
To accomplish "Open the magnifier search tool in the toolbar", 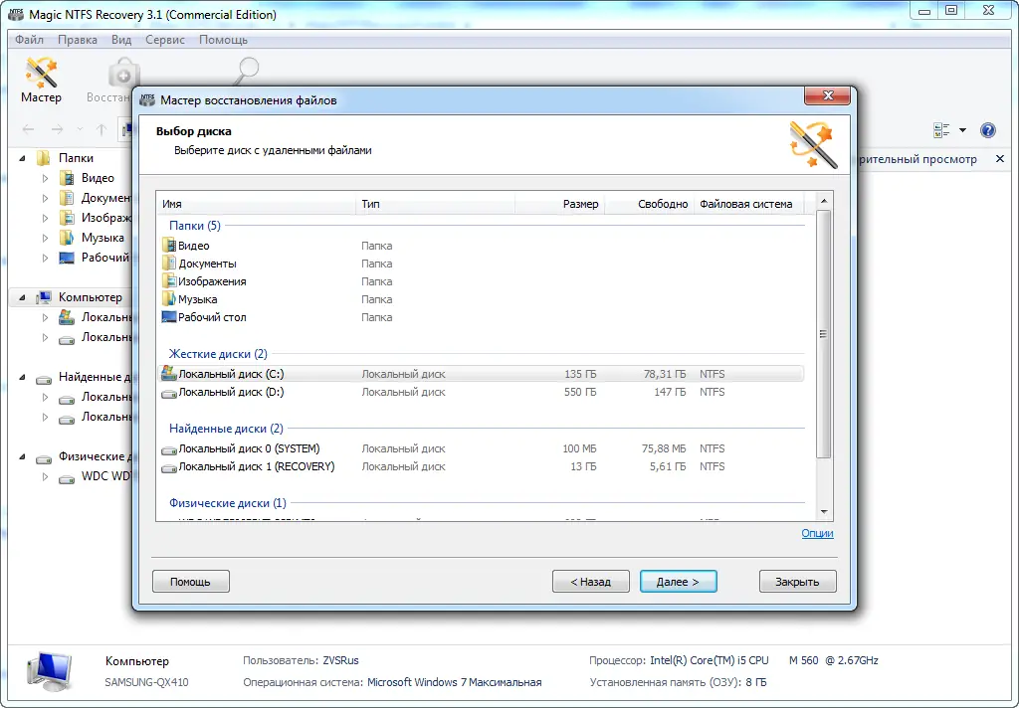I will (x=247, y=71).
